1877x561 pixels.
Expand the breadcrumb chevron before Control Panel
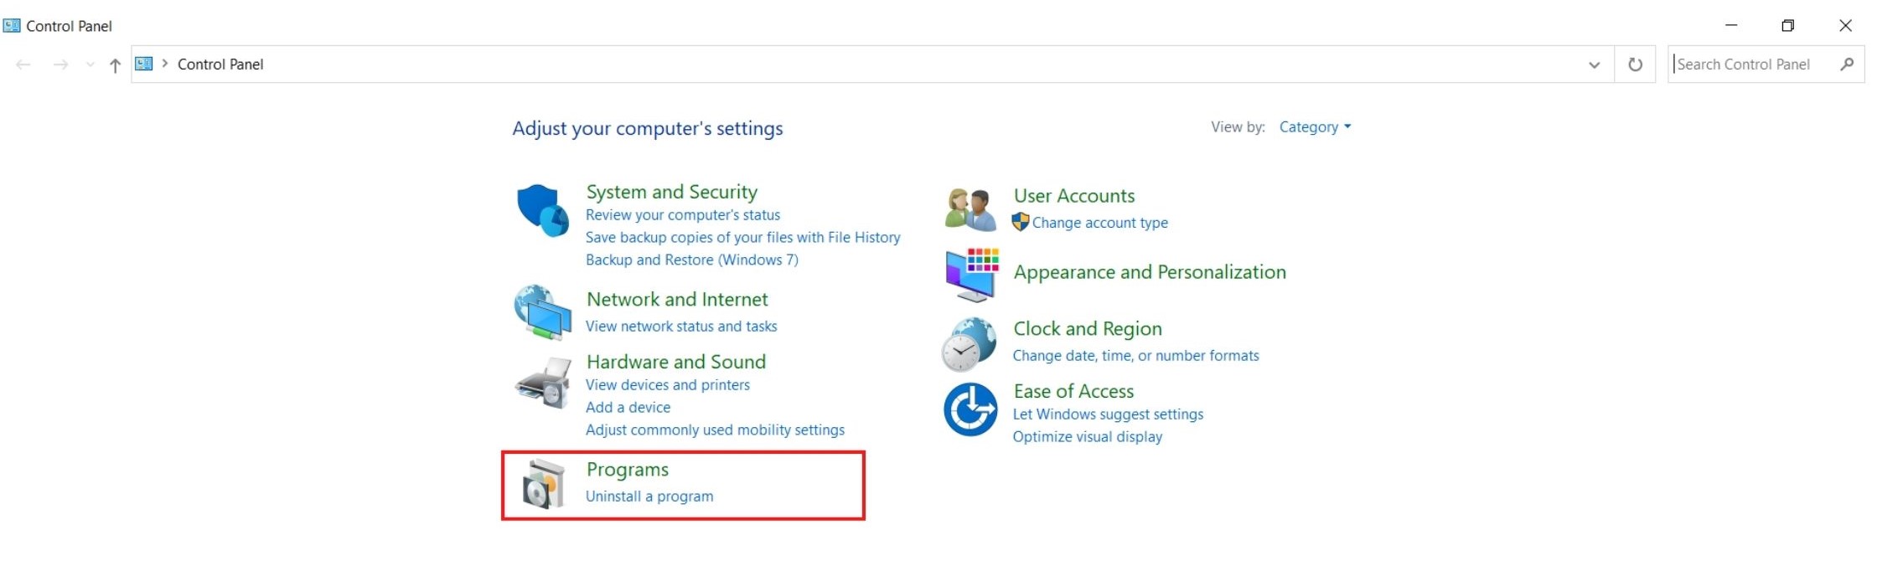pyautogui.click(x=165, y=64)
